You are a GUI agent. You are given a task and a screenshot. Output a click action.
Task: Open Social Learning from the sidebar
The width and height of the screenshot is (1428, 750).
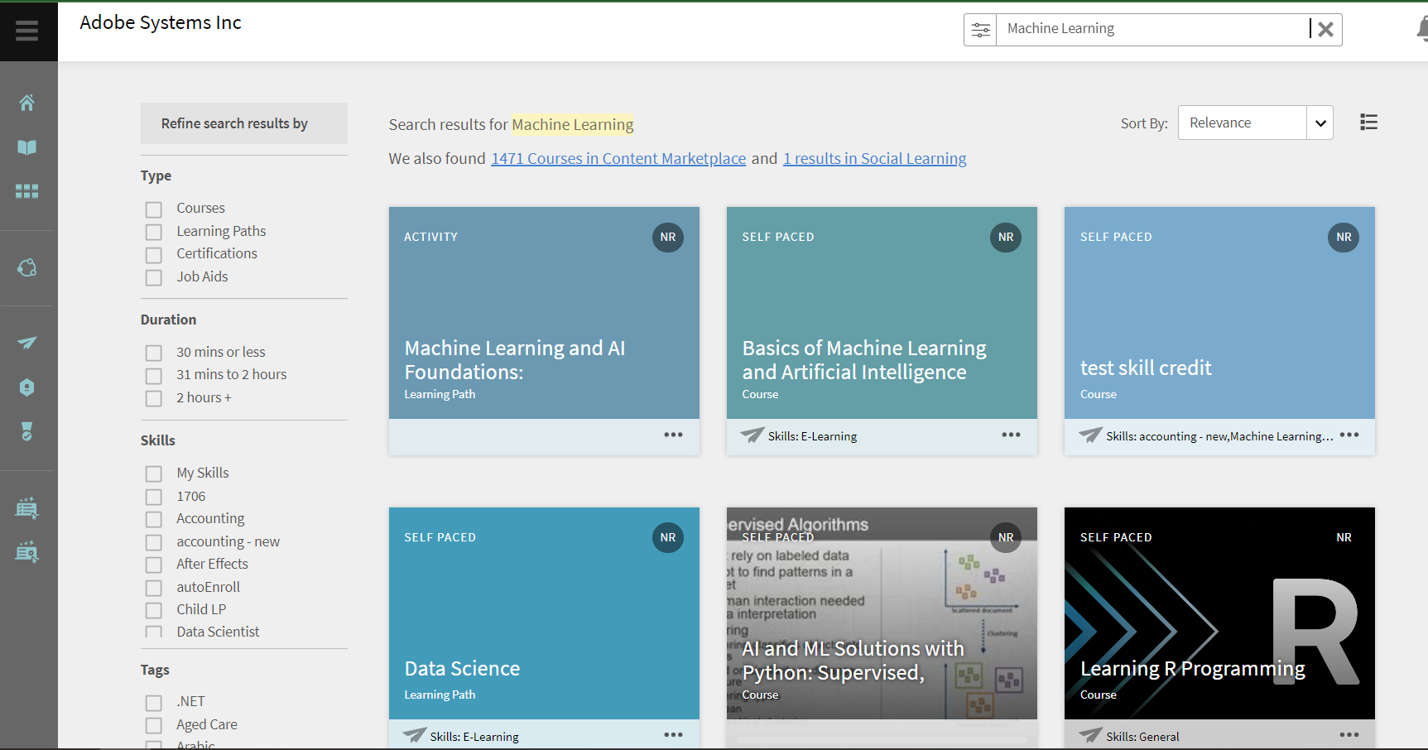pos(27,267)
